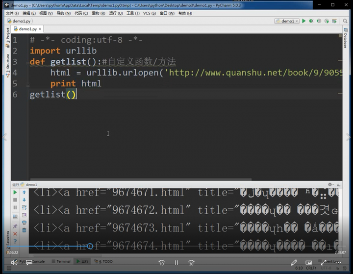Click the CRLF line separator in status bar
353x274 pixels.
tap(311, 268)
